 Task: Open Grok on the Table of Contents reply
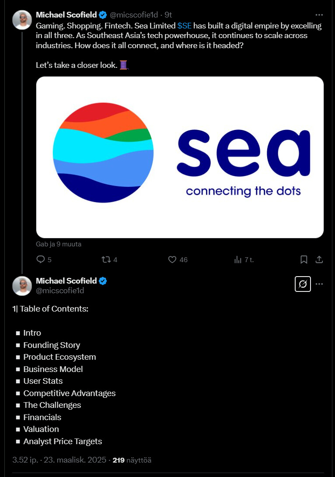point(303,284)
